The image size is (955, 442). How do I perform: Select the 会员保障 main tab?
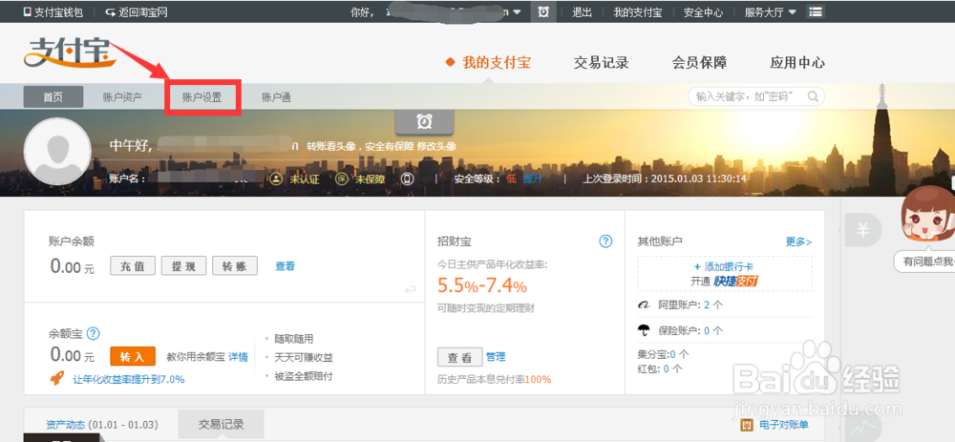coord(699,62)
